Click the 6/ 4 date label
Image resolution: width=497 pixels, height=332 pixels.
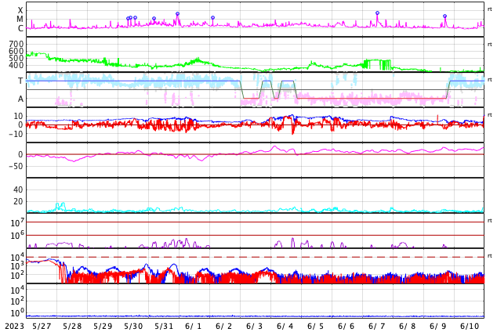point(285,326)
